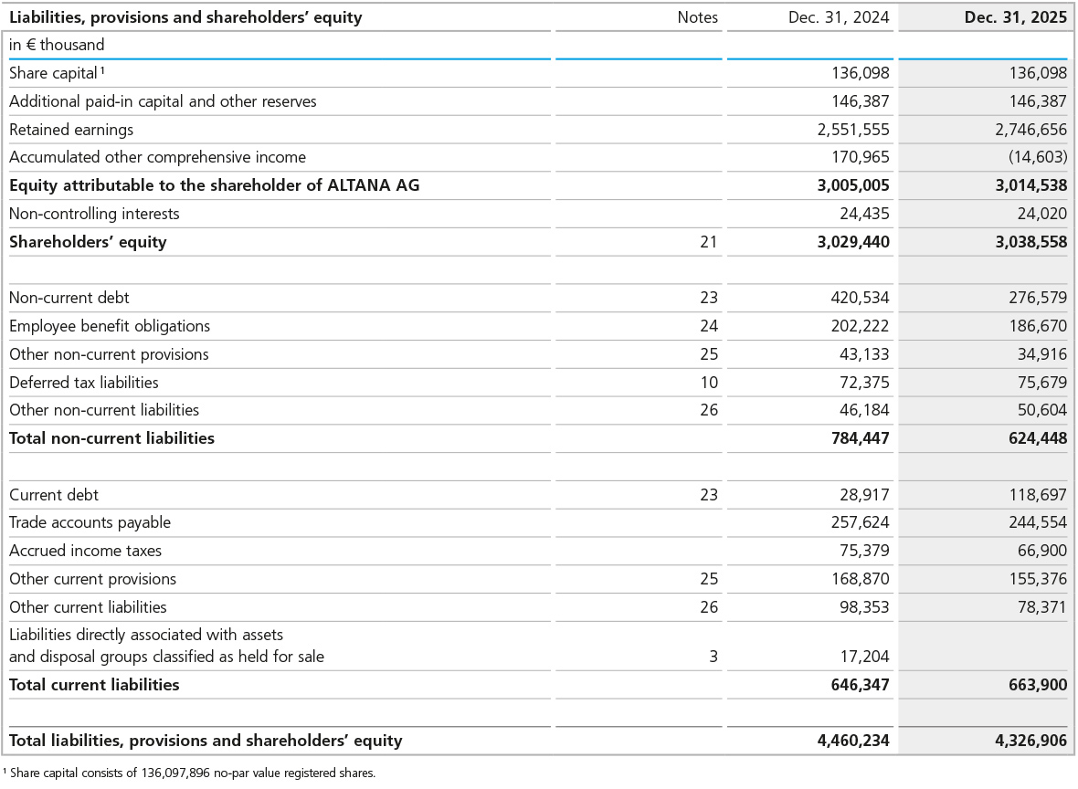Click Total non-current liabilities 2024 value 784,447
Screen dimensions: 1078x789
852,438
